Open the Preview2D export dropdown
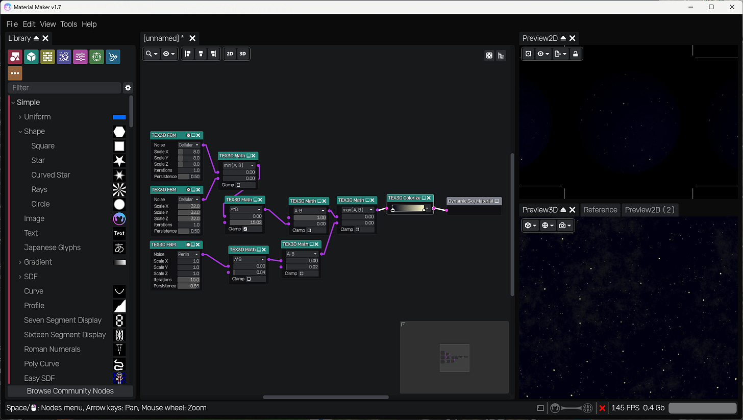The width and height of the screenshot is (743, 420). 560,54
